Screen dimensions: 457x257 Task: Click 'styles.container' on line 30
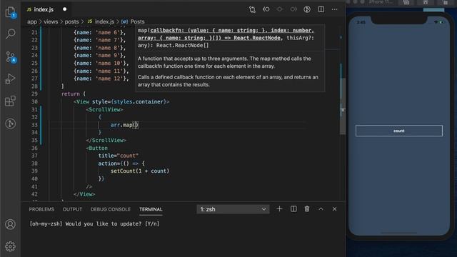(138, 101)
